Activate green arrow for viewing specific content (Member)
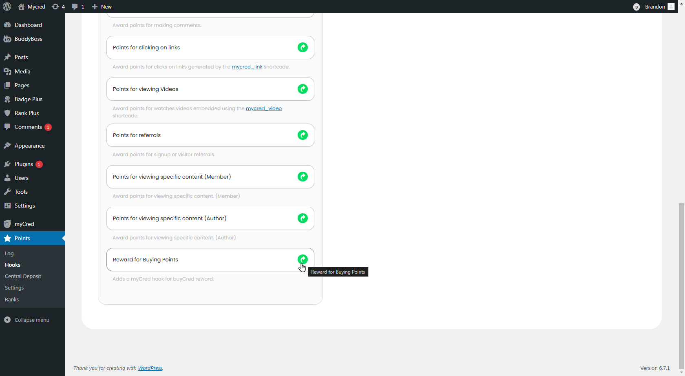The width and height of the screenshot is (685, 376). [303, 177]
